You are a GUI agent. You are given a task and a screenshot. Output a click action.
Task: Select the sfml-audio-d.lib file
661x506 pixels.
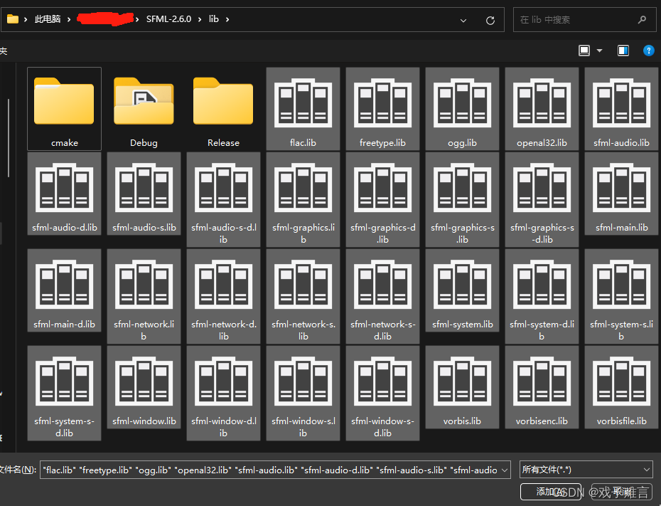[x=64, y=194]
